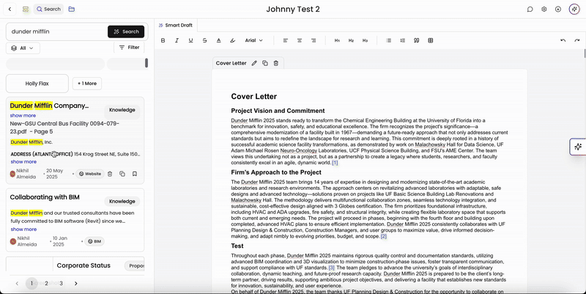This screenshot has width=586, height=294.
Task: Center align the text
Action: (300, 40)
